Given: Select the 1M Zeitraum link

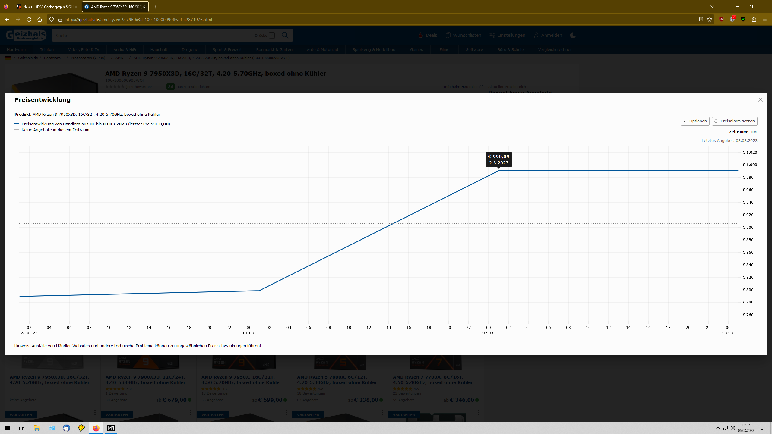Looking at the screenshot, I should coord(753,132).
